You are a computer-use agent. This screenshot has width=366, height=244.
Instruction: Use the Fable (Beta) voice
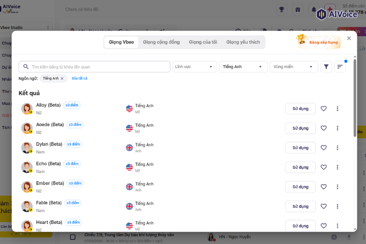[300, 206]
